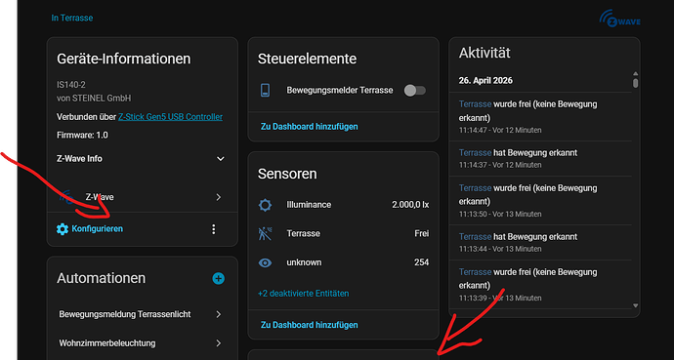Open the Terrasse link in the 11:13:50 entry
The width and height of the screenshot is (674, 360).
point(475,188)
